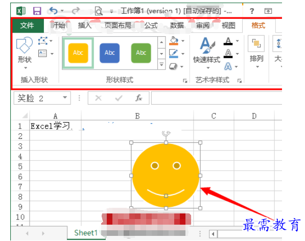Click the Excel application icon
305x241 pixels.
(21, 11)
